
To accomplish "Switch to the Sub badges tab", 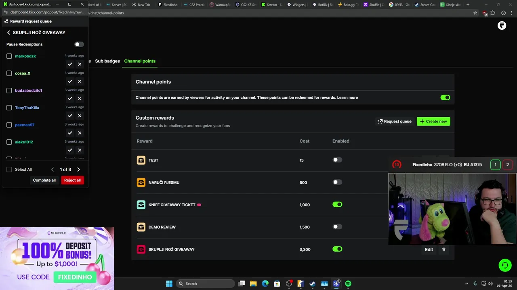I will click(x=107, y=61).
